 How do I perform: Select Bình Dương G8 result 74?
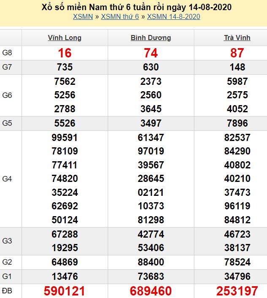(x=151, y=53)
